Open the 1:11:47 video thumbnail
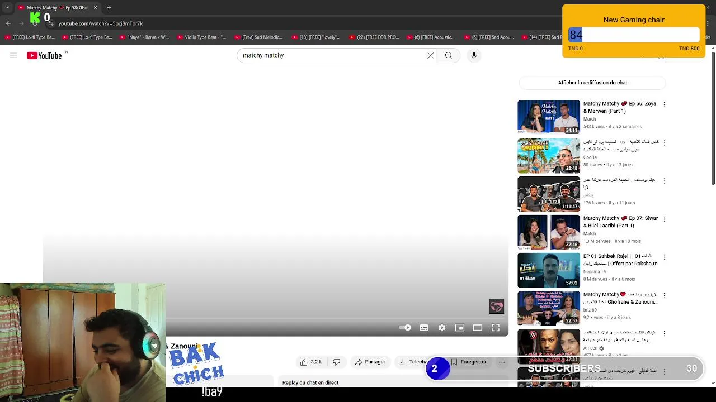The height and width of the screenshot is (402, 716). pos(549,194)
